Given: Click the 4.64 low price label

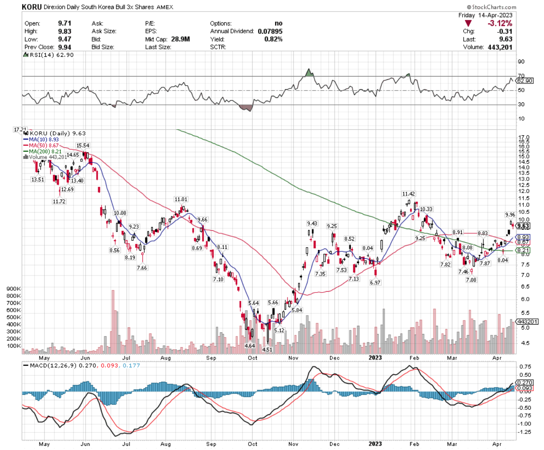Looking at the screenshot, I should (250, 346).
